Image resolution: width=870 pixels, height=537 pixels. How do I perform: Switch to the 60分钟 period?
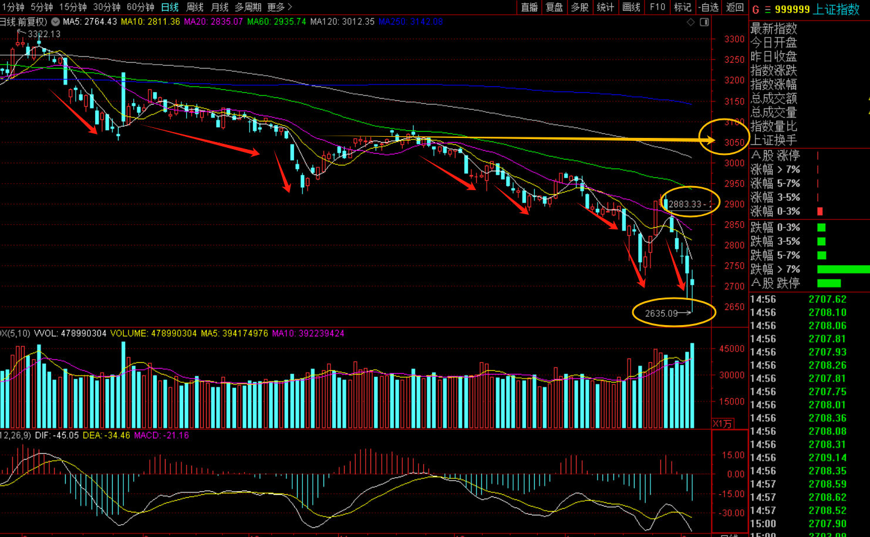click(140, 7)
